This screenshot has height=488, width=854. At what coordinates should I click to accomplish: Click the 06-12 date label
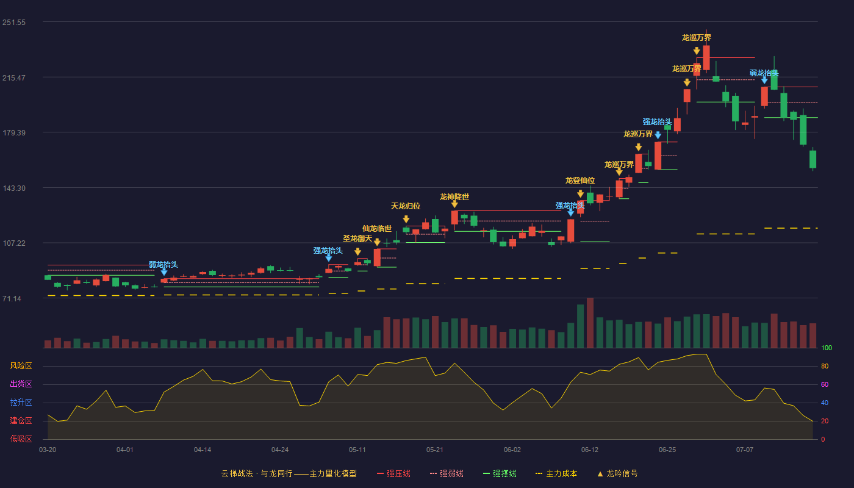point(590,450)
